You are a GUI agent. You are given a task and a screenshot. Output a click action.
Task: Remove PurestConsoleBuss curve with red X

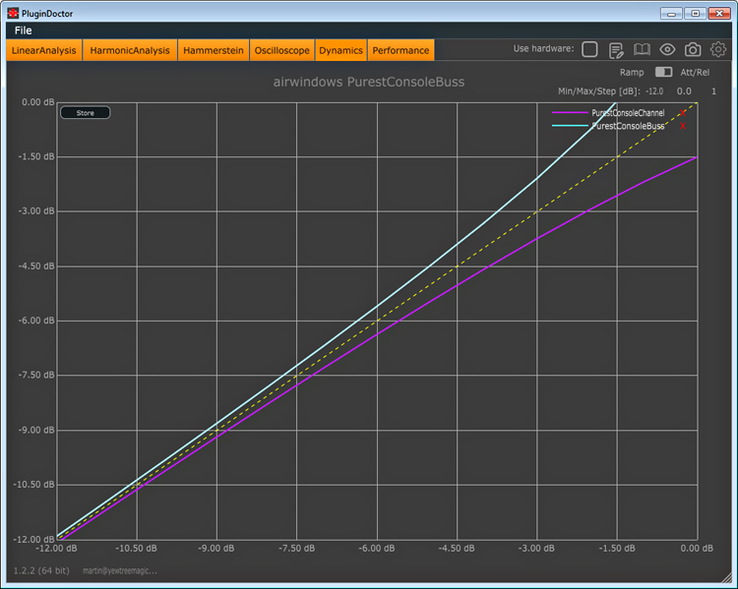(x=683, y=126)
